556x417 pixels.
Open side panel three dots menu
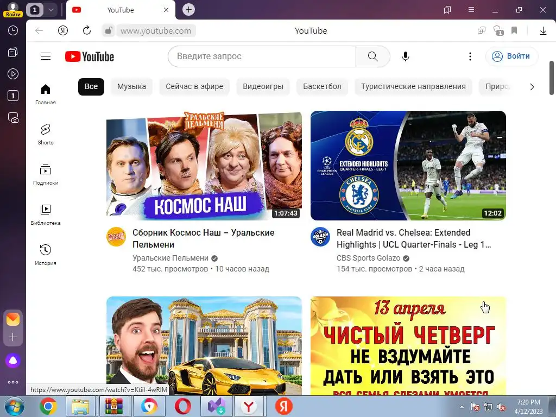coord(13,382)
